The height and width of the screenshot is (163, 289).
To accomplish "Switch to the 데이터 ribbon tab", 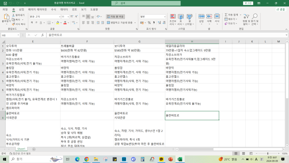I will 64,9.
